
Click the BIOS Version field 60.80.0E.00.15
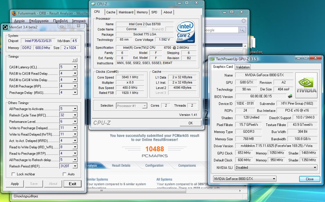(261, 96)
